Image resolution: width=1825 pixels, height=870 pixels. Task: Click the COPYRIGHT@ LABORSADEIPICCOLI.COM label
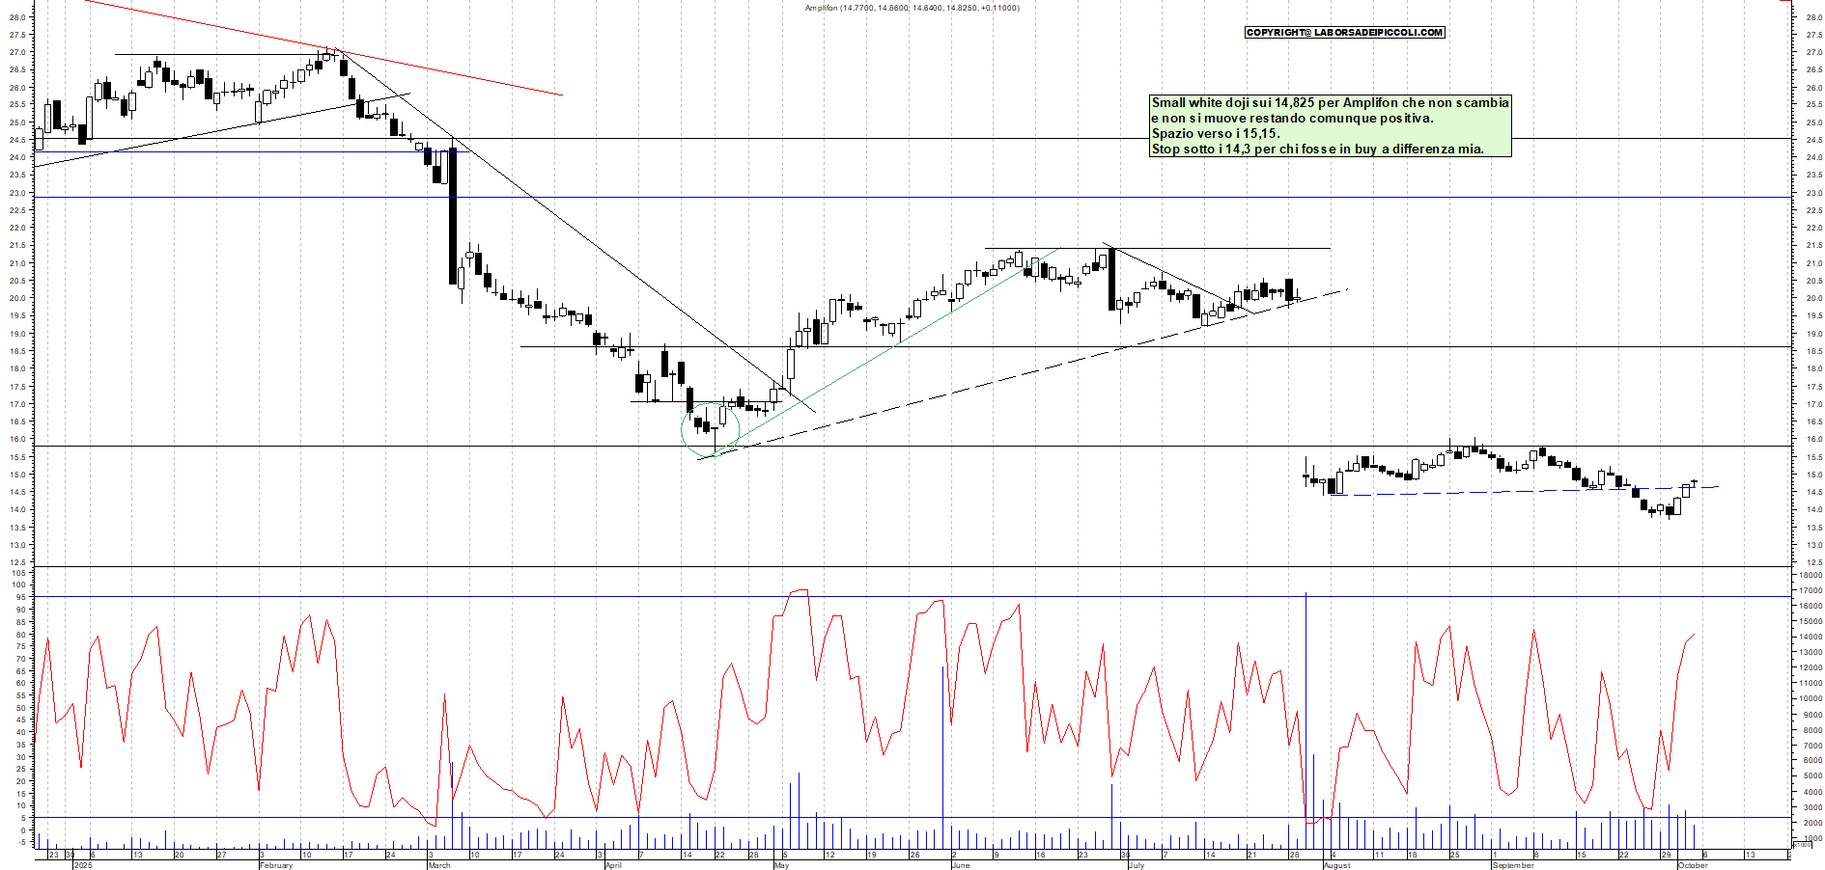point(1344,32)
